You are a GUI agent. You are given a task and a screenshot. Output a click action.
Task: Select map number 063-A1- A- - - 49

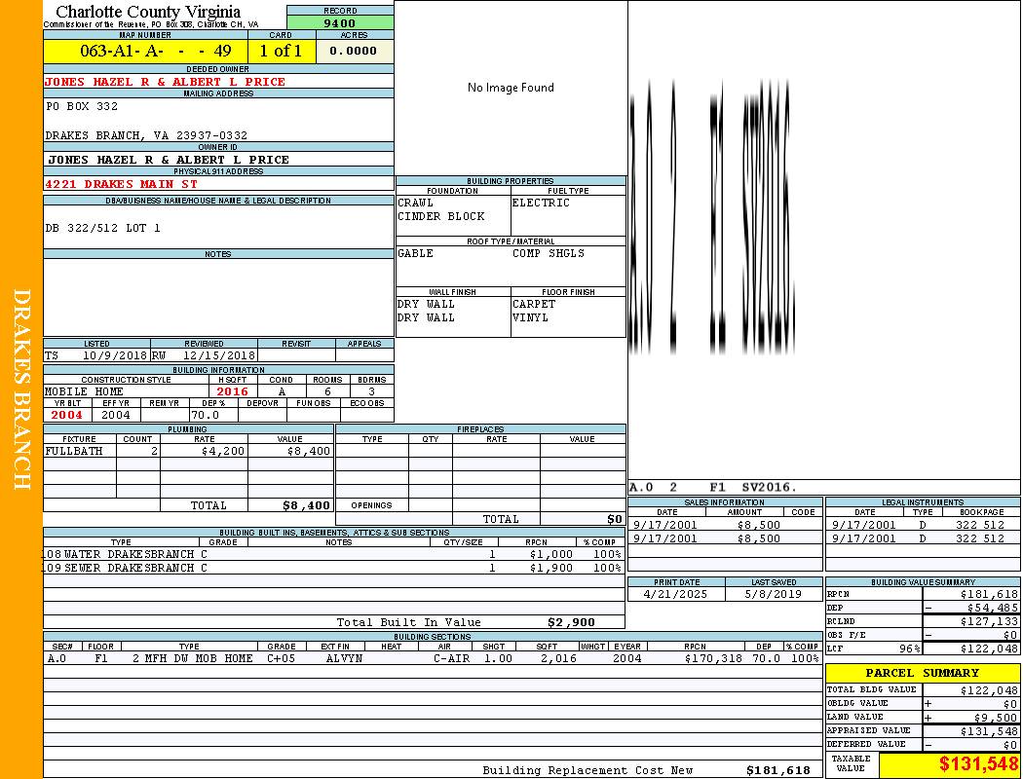[155, 51]
